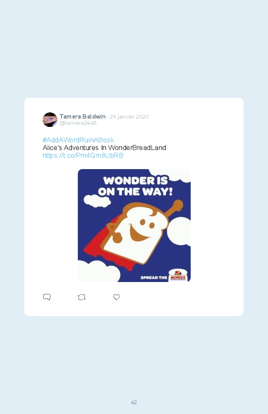
Task: Click the small cloud beside headline
Action: point(97,201)
